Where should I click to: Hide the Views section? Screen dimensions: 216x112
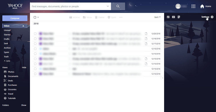(24, 68)
